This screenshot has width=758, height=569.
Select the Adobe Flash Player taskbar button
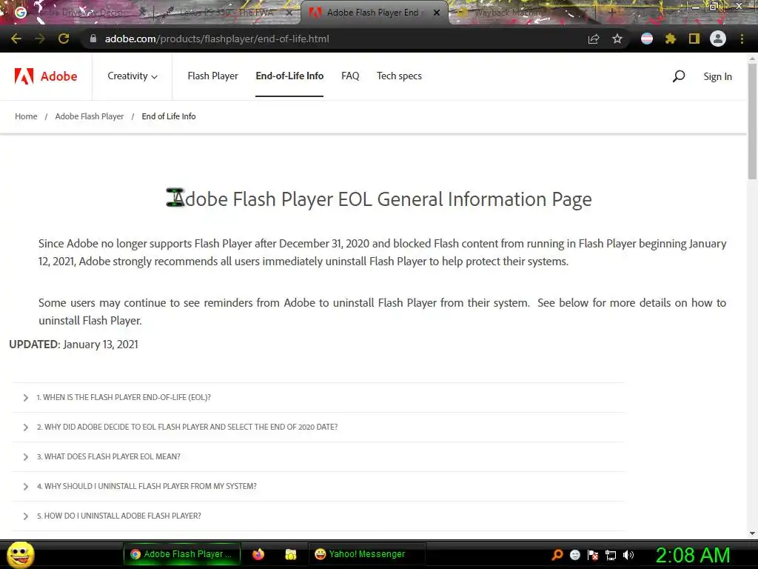182,554
